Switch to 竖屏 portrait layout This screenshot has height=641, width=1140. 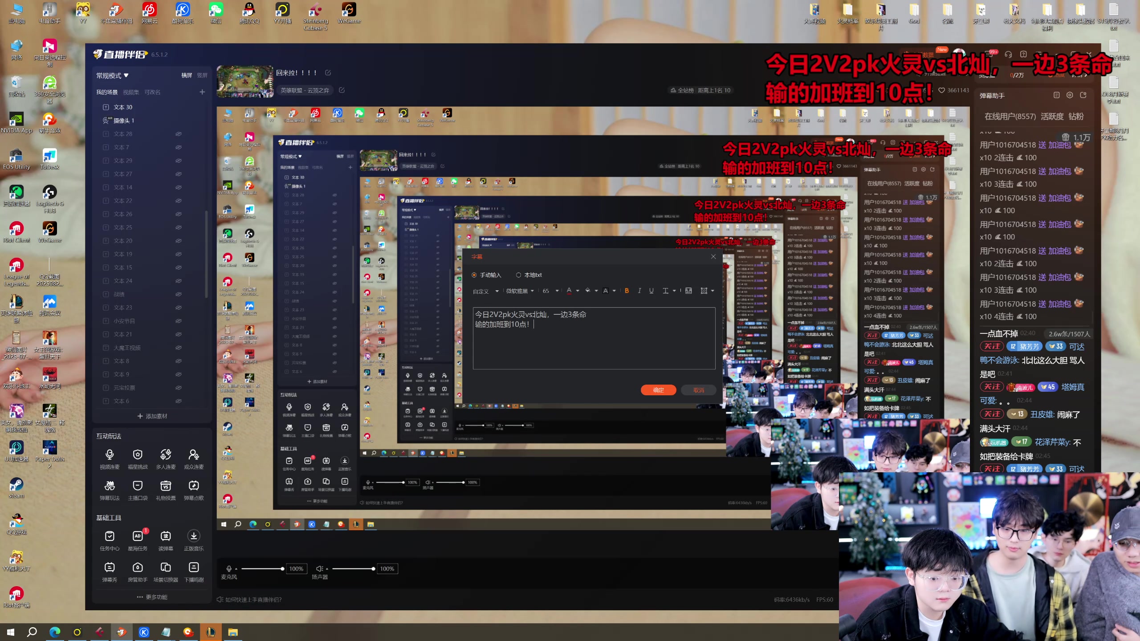click(202, 76)
